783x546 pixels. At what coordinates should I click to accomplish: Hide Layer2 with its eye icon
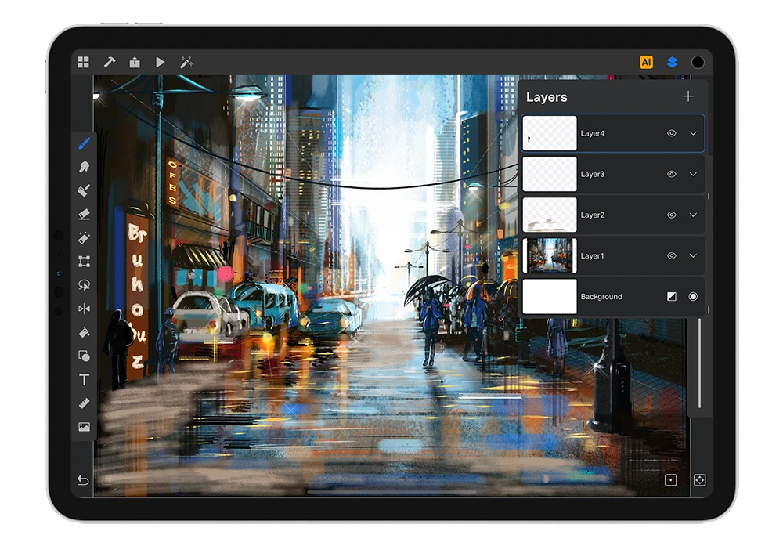pyautogui.click(x=672, y=215)
